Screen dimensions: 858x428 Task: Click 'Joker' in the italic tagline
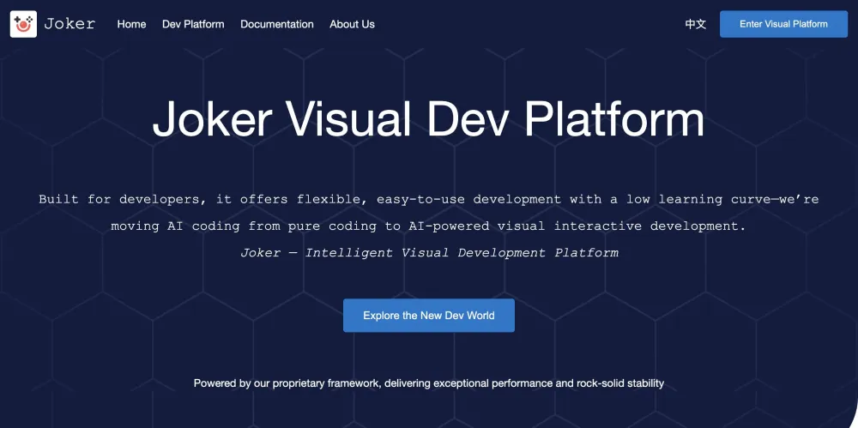[x=260, y=253]
